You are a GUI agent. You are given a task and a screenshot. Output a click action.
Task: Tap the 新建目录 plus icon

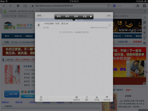click(x=77, y=98)
